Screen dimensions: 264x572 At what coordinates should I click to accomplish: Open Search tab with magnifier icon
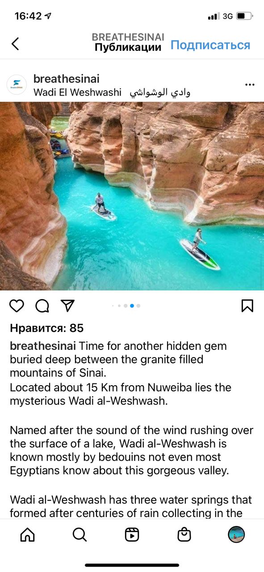(80, 534)
